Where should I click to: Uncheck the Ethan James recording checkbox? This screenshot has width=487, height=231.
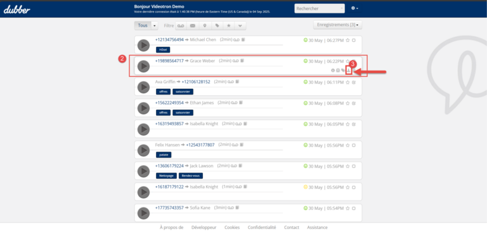(354, 103)
